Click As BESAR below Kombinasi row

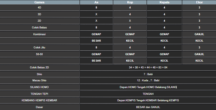(96, 41)
